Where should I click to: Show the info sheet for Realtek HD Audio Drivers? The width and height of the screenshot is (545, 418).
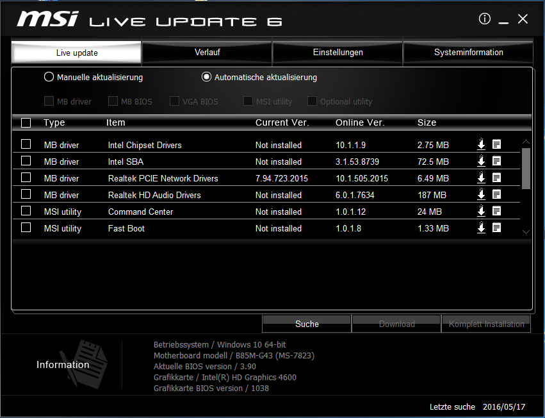tap(497, 194)
